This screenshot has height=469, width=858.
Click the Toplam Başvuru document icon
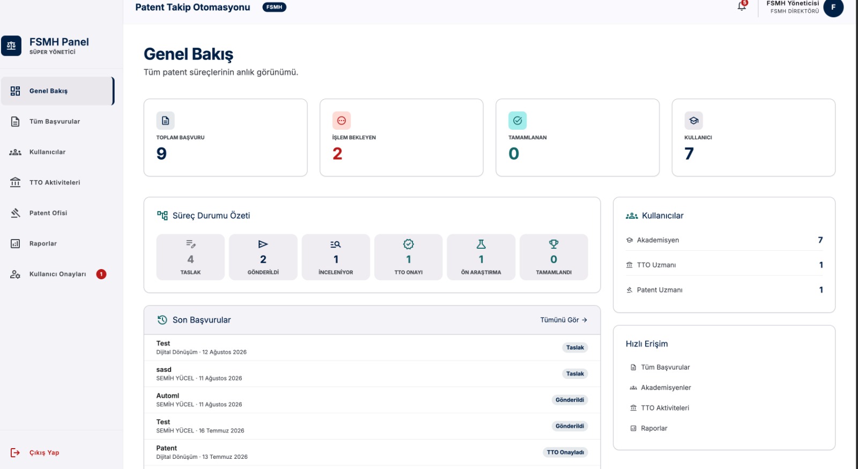point(165,121)
